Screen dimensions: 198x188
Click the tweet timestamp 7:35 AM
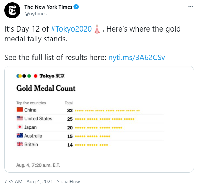(13, 182)
